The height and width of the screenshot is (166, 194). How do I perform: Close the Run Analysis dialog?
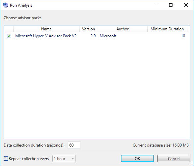click(186, 5)
